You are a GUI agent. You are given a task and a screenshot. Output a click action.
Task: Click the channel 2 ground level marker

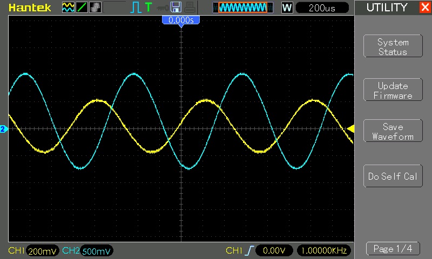4,129
